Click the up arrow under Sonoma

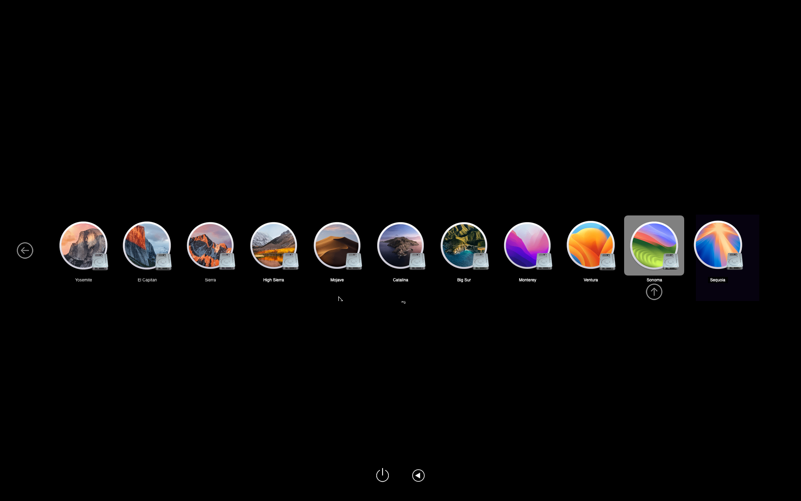point(654,292)
